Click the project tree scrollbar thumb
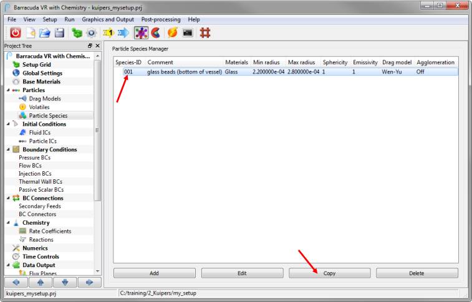This screenshot has height=302, width=472. (x=97, y=130)
